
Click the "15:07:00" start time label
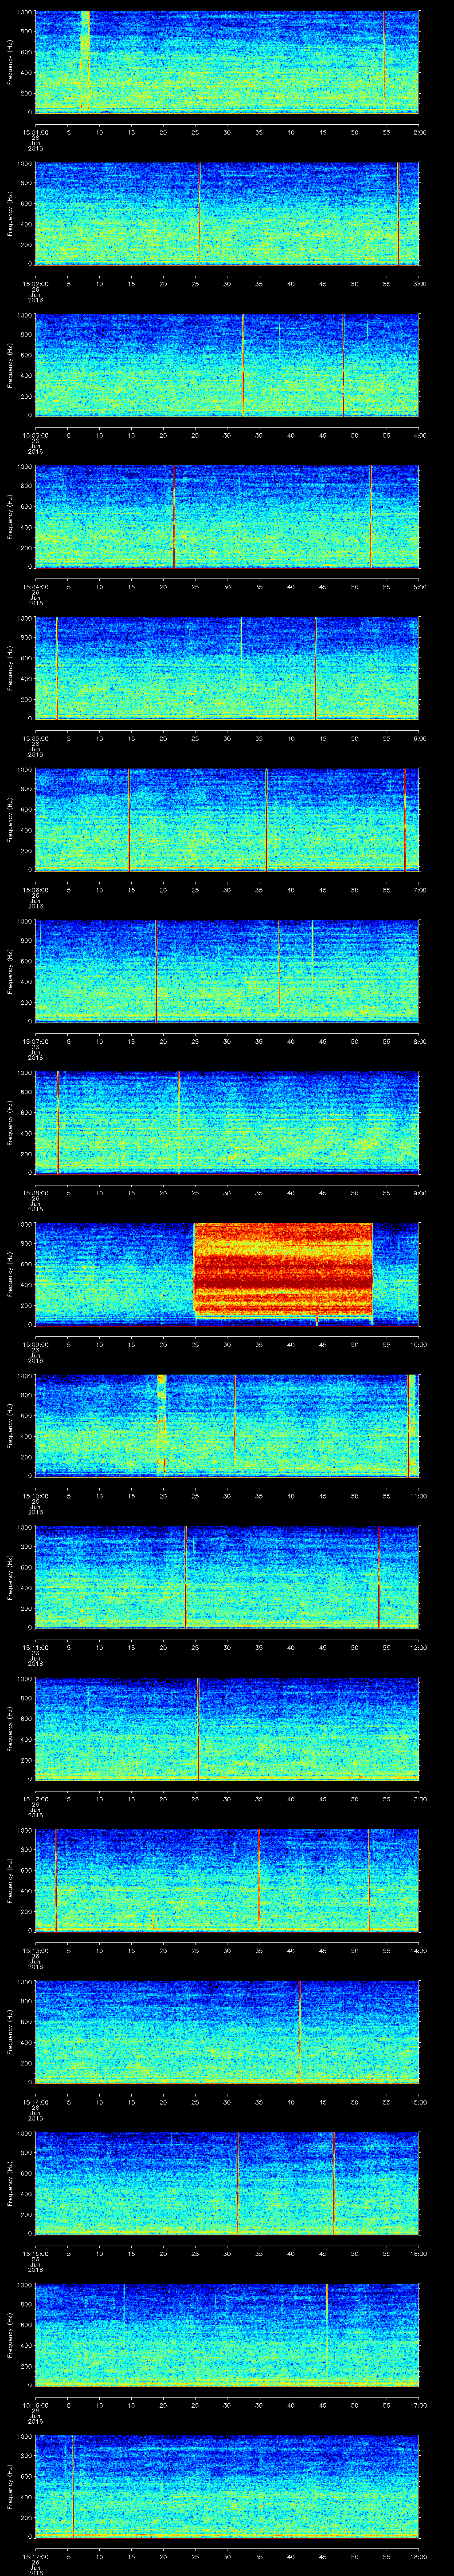coord(35,1041)
